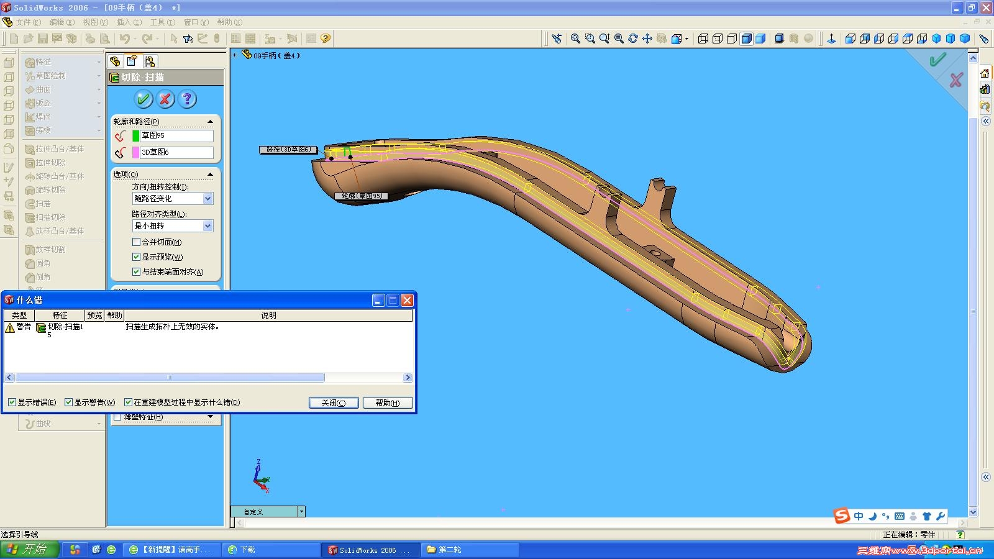Click the Normal To view icon

tap(831, 39)
